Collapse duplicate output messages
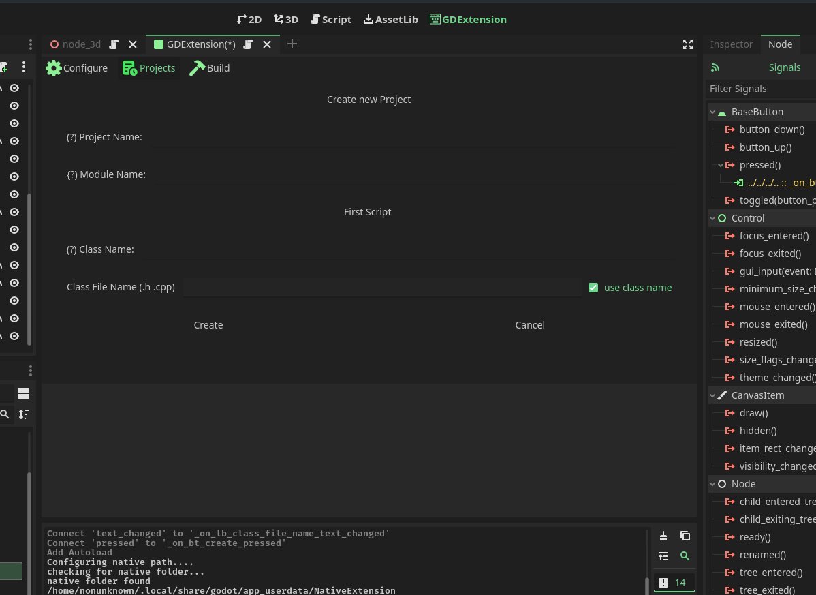Viewport: 816px width, 595px height. 663,556
